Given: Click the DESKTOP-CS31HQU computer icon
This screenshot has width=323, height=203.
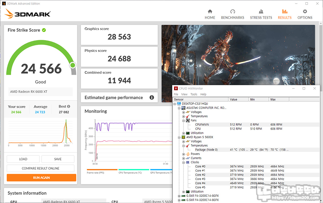Looking at the screenshot, I should pos(179,103).
